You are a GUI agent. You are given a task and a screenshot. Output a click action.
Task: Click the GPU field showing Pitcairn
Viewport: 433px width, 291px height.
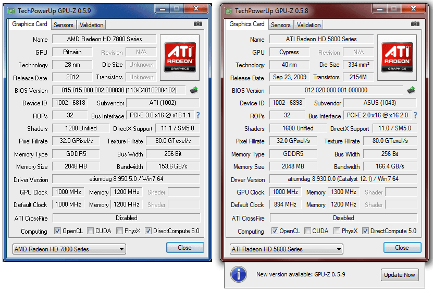[x=72, y=52]
